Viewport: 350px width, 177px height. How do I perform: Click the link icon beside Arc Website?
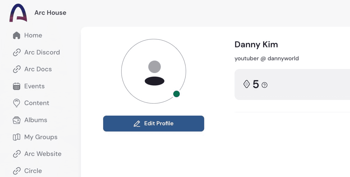(x=16, y=154)
